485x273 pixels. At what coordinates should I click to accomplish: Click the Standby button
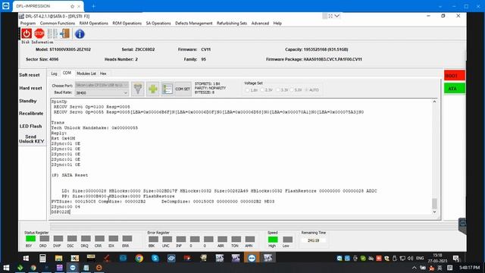(28, 101)
